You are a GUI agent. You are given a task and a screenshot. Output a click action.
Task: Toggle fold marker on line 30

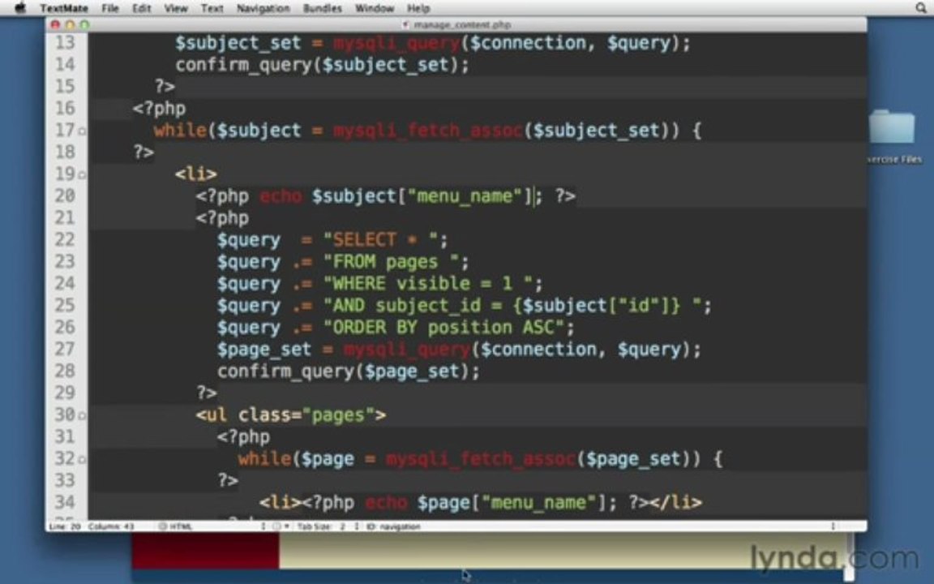point(82,415)
